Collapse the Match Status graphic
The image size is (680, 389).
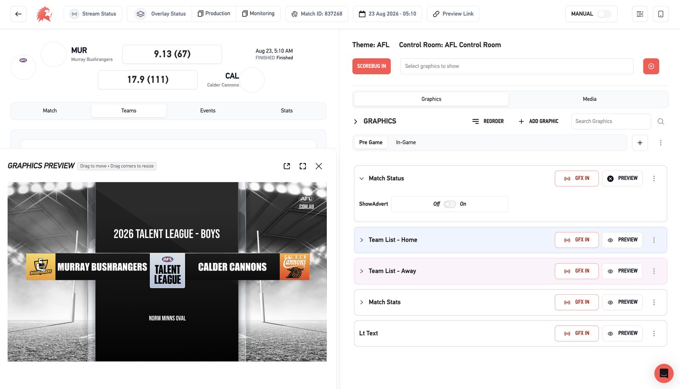point(362,179)
